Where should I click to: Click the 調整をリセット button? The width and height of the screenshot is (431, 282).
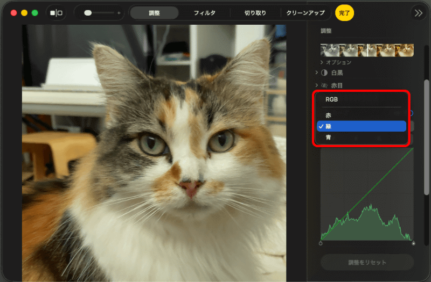pos(367,262)
